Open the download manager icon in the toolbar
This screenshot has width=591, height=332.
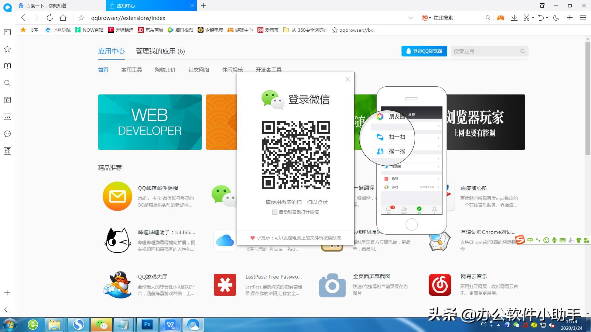(x=514, y=17)
